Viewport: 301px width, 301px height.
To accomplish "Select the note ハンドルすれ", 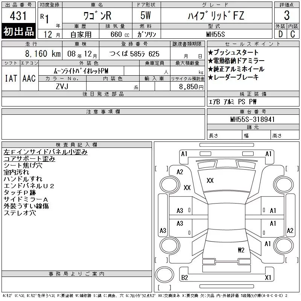I will click(x=23, y=179).
